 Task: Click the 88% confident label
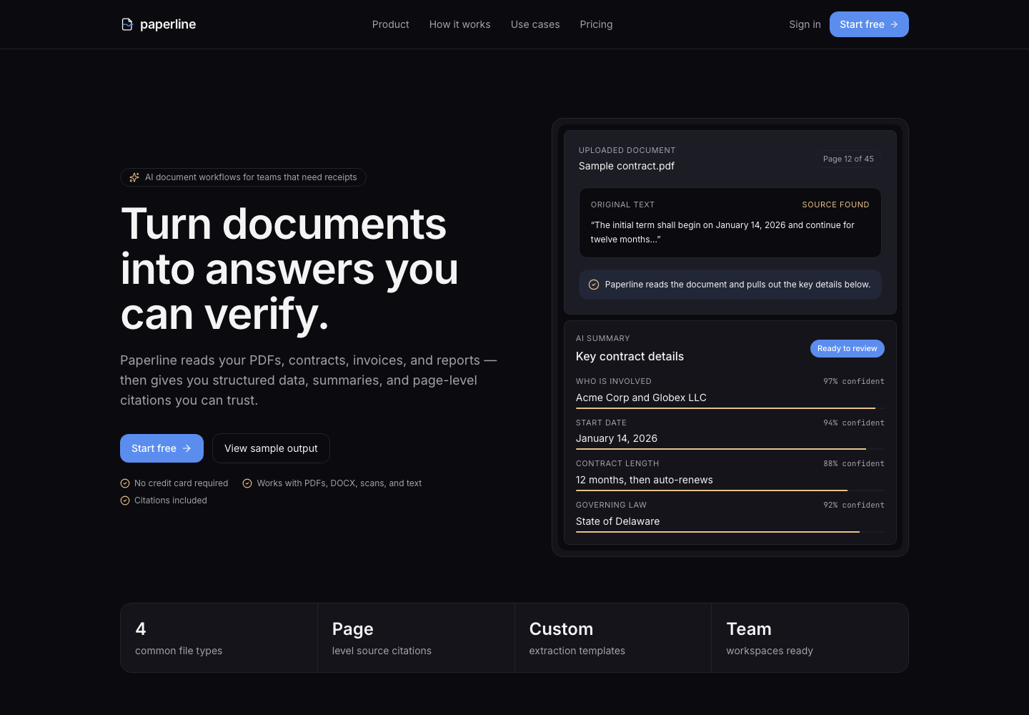click(x=854, y=463)
